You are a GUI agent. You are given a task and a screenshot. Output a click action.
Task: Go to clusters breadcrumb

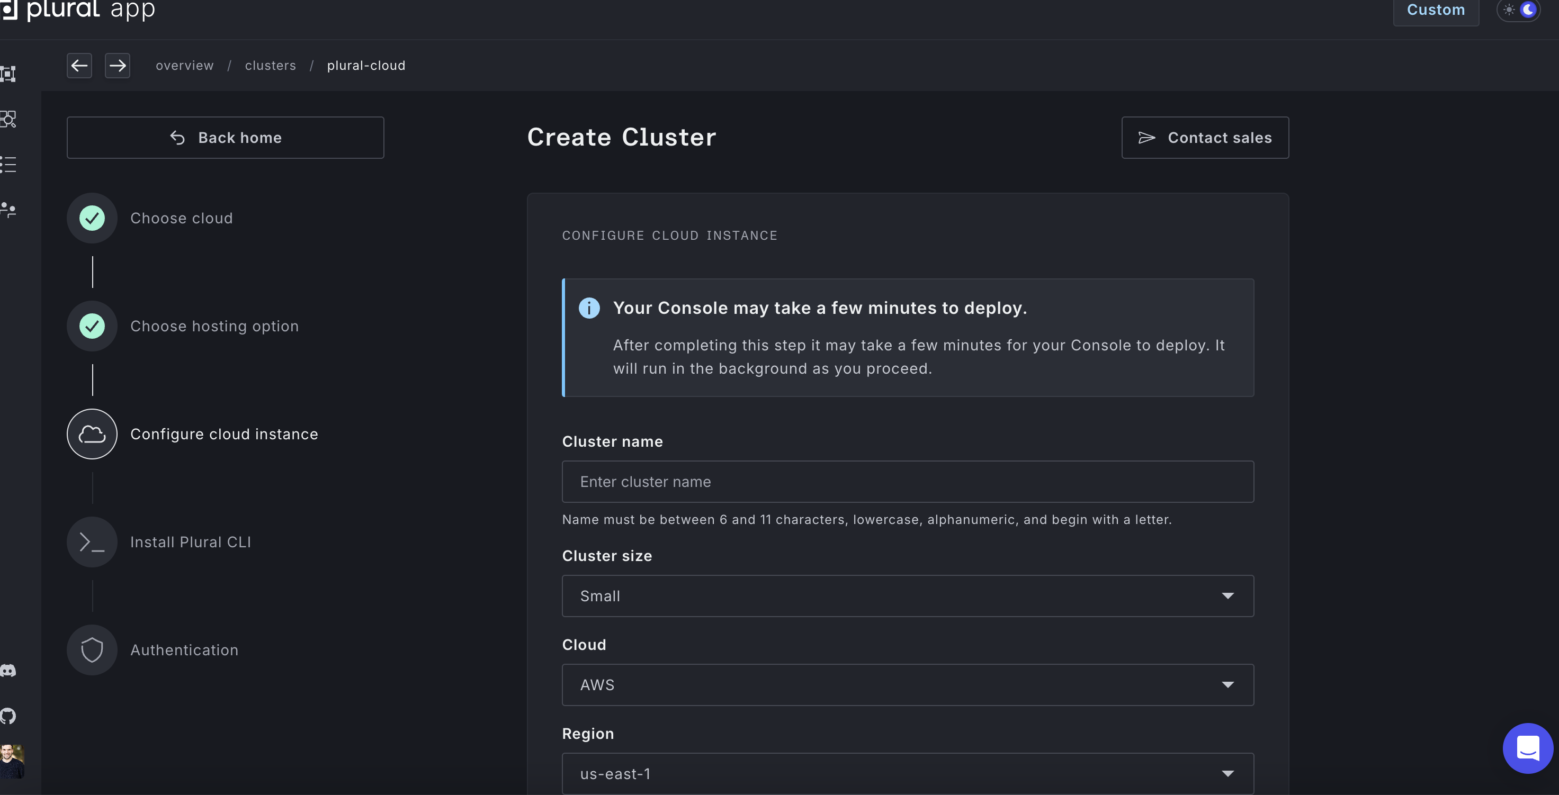(271, 65)
